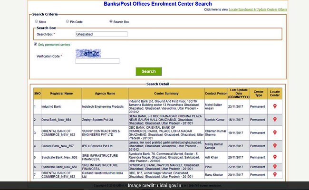
Task: Locate center for Ranu Khattar row
Action: [275, 175]
